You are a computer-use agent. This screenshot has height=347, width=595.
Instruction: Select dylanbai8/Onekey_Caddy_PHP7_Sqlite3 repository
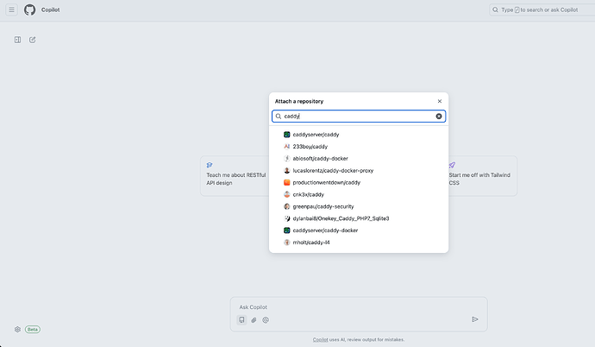(359, 218)
